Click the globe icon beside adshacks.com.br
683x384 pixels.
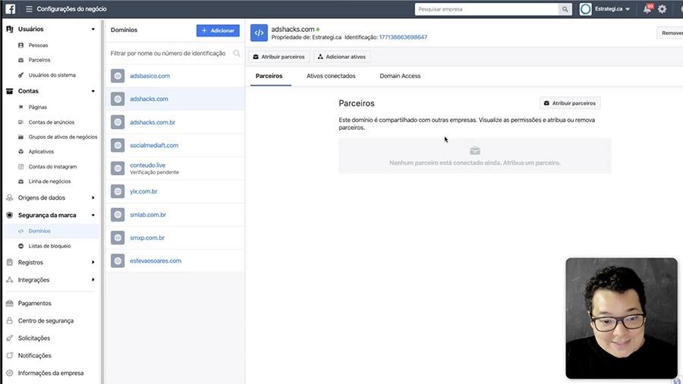[118, 122]
